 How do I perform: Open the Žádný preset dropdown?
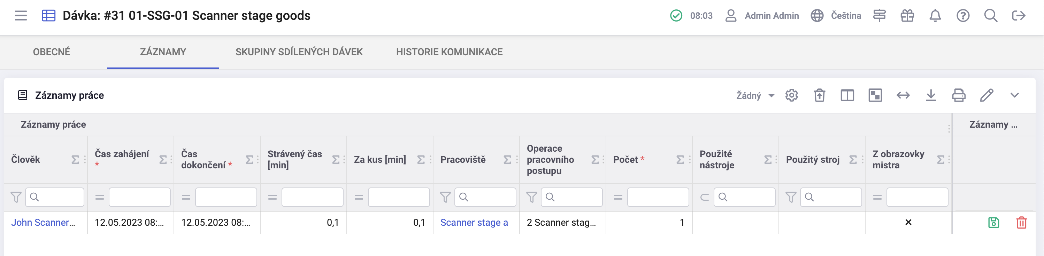pyautogui.click(x=755, y=95)
